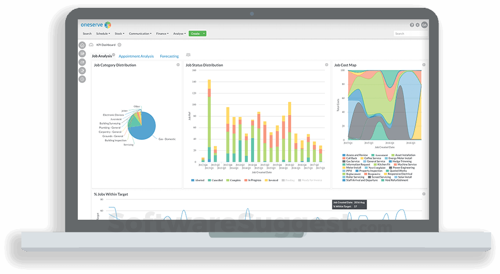Screen dimensions: 500x274
Task: Expand the Schedule dropdown menu
Action: [x=103, y=33]
